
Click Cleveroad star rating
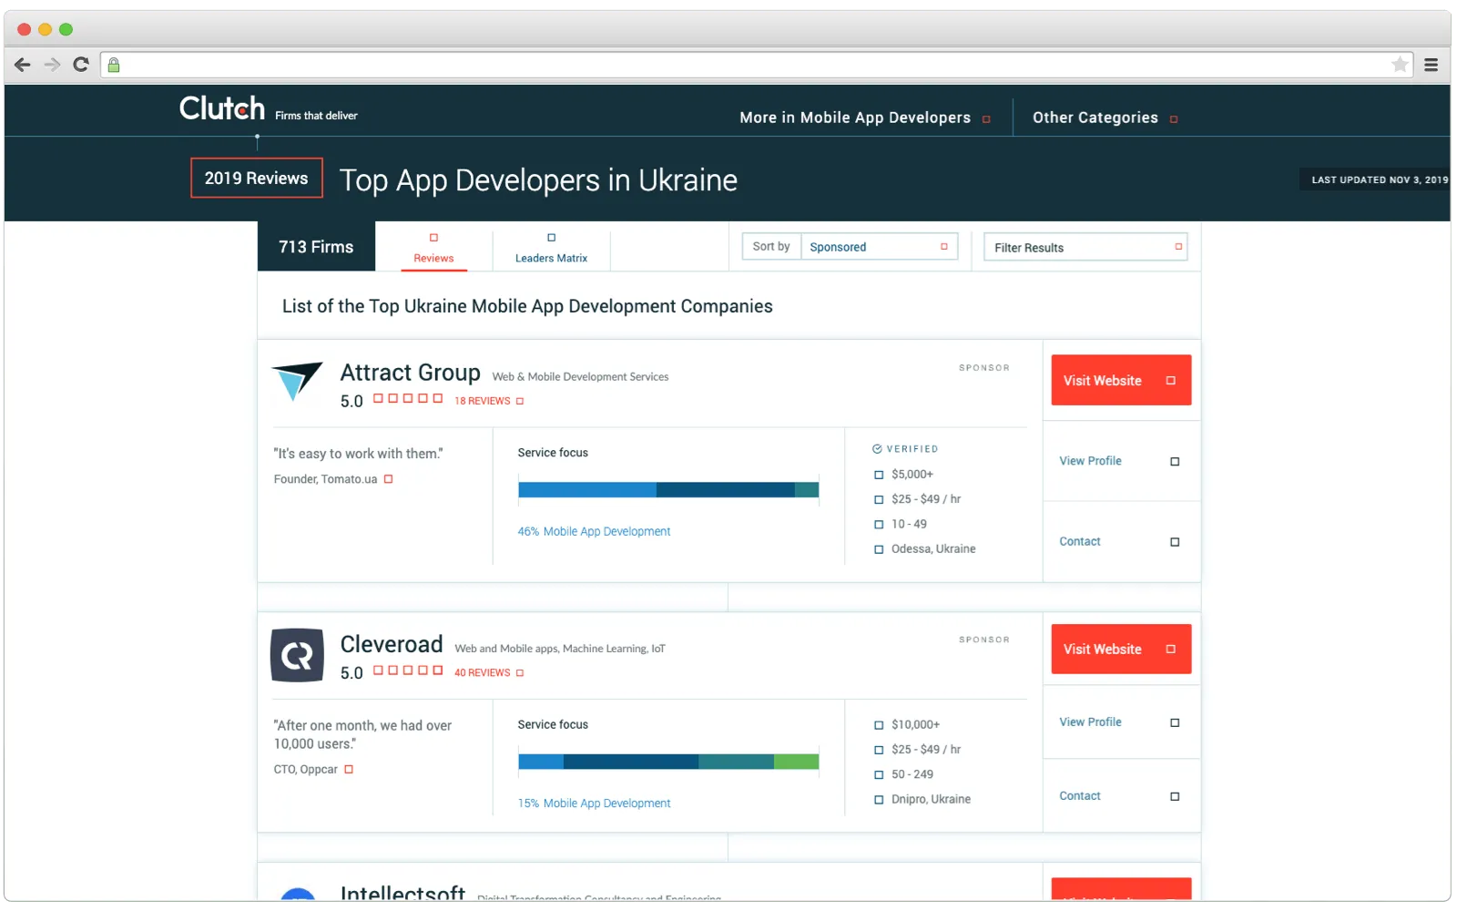[x=408, y=670]
